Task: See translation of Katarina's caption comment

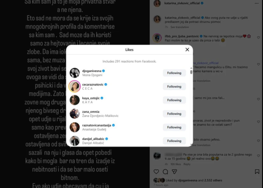Action: (180, 27)
